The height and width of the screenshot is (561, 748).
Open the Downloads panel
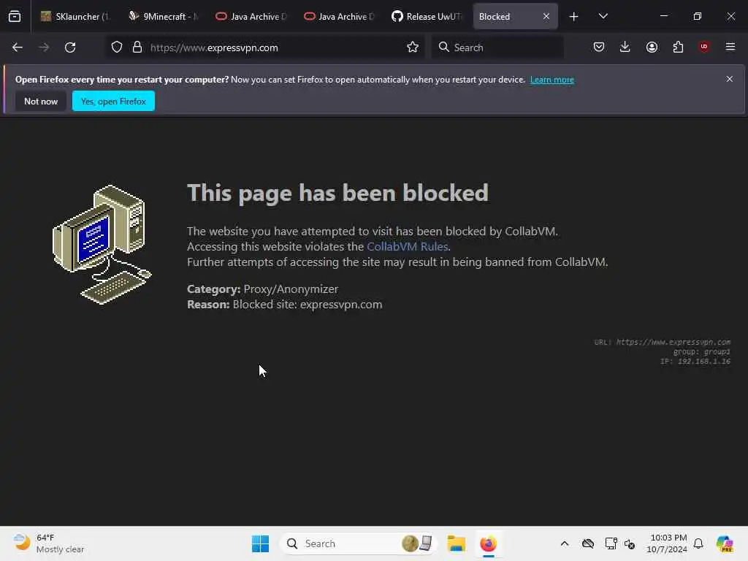[625, 47]
